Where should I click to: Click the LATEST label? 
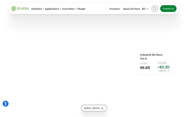[x=144, y=63]
